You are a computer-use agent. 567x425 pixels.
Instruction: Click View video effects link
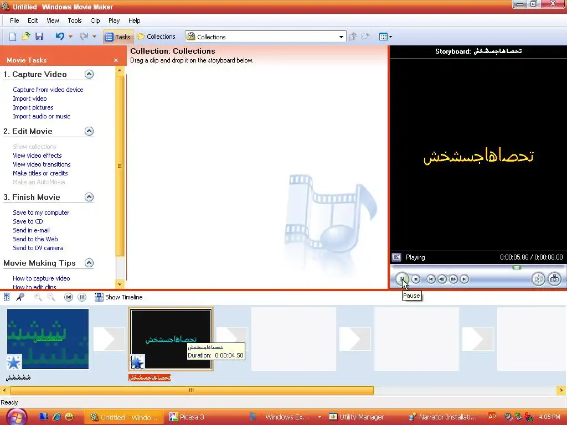(37, 156)
